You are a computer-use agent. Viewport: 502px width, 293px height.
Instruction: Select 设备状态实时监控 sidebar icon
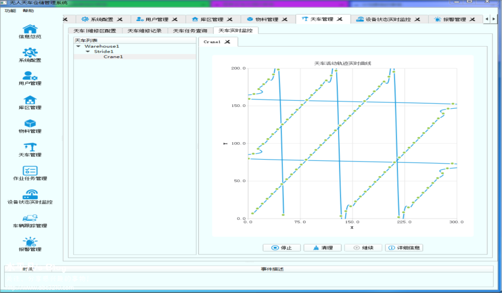[30, 194]
